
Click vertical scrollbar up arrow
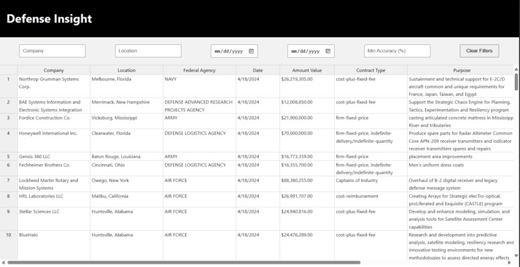pos(516,69)
